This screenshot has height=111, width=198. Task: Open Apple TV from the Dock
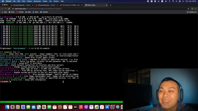pos(75,107)
